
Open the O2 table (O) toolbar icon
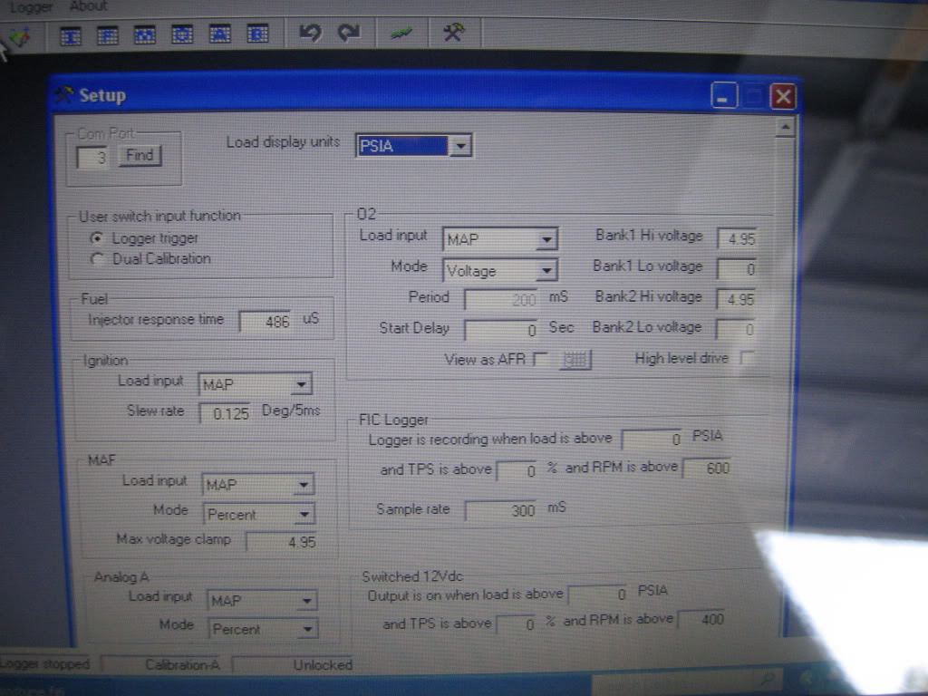point(181,34)
